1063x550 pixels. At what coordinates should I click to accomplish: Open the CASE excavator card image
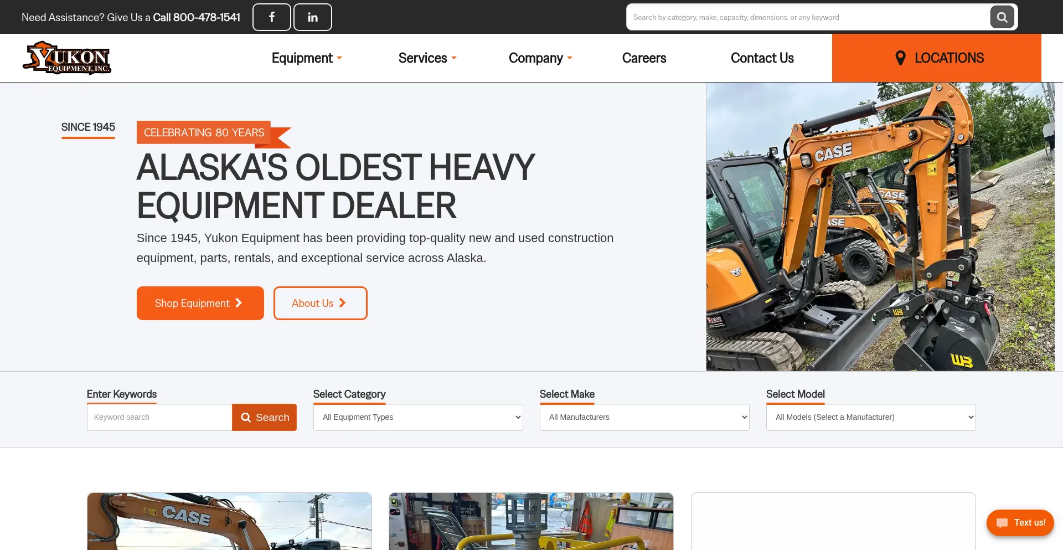(229, 521)
